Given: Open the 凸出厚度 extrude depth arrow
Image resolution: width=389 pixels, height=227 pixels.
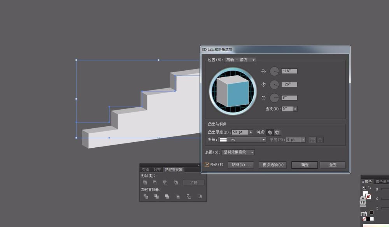Looking at the screenshot, I should click(251, 132).
